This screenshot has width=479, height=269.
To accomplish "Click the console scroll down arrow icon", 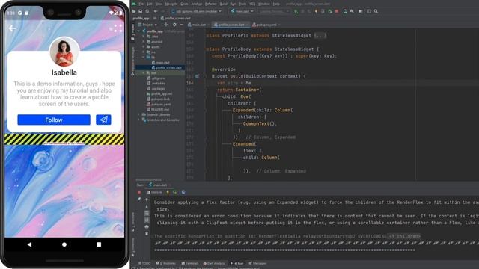I will (x=147, y=206).
